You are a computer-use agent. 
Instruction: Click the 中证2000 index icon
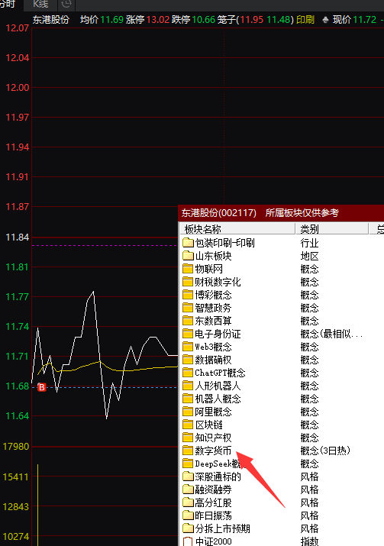[188, 541]
